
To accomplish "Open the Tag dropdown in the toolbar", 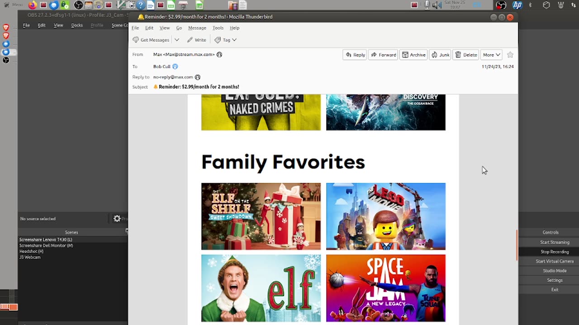I will click(x=226, y=40).
